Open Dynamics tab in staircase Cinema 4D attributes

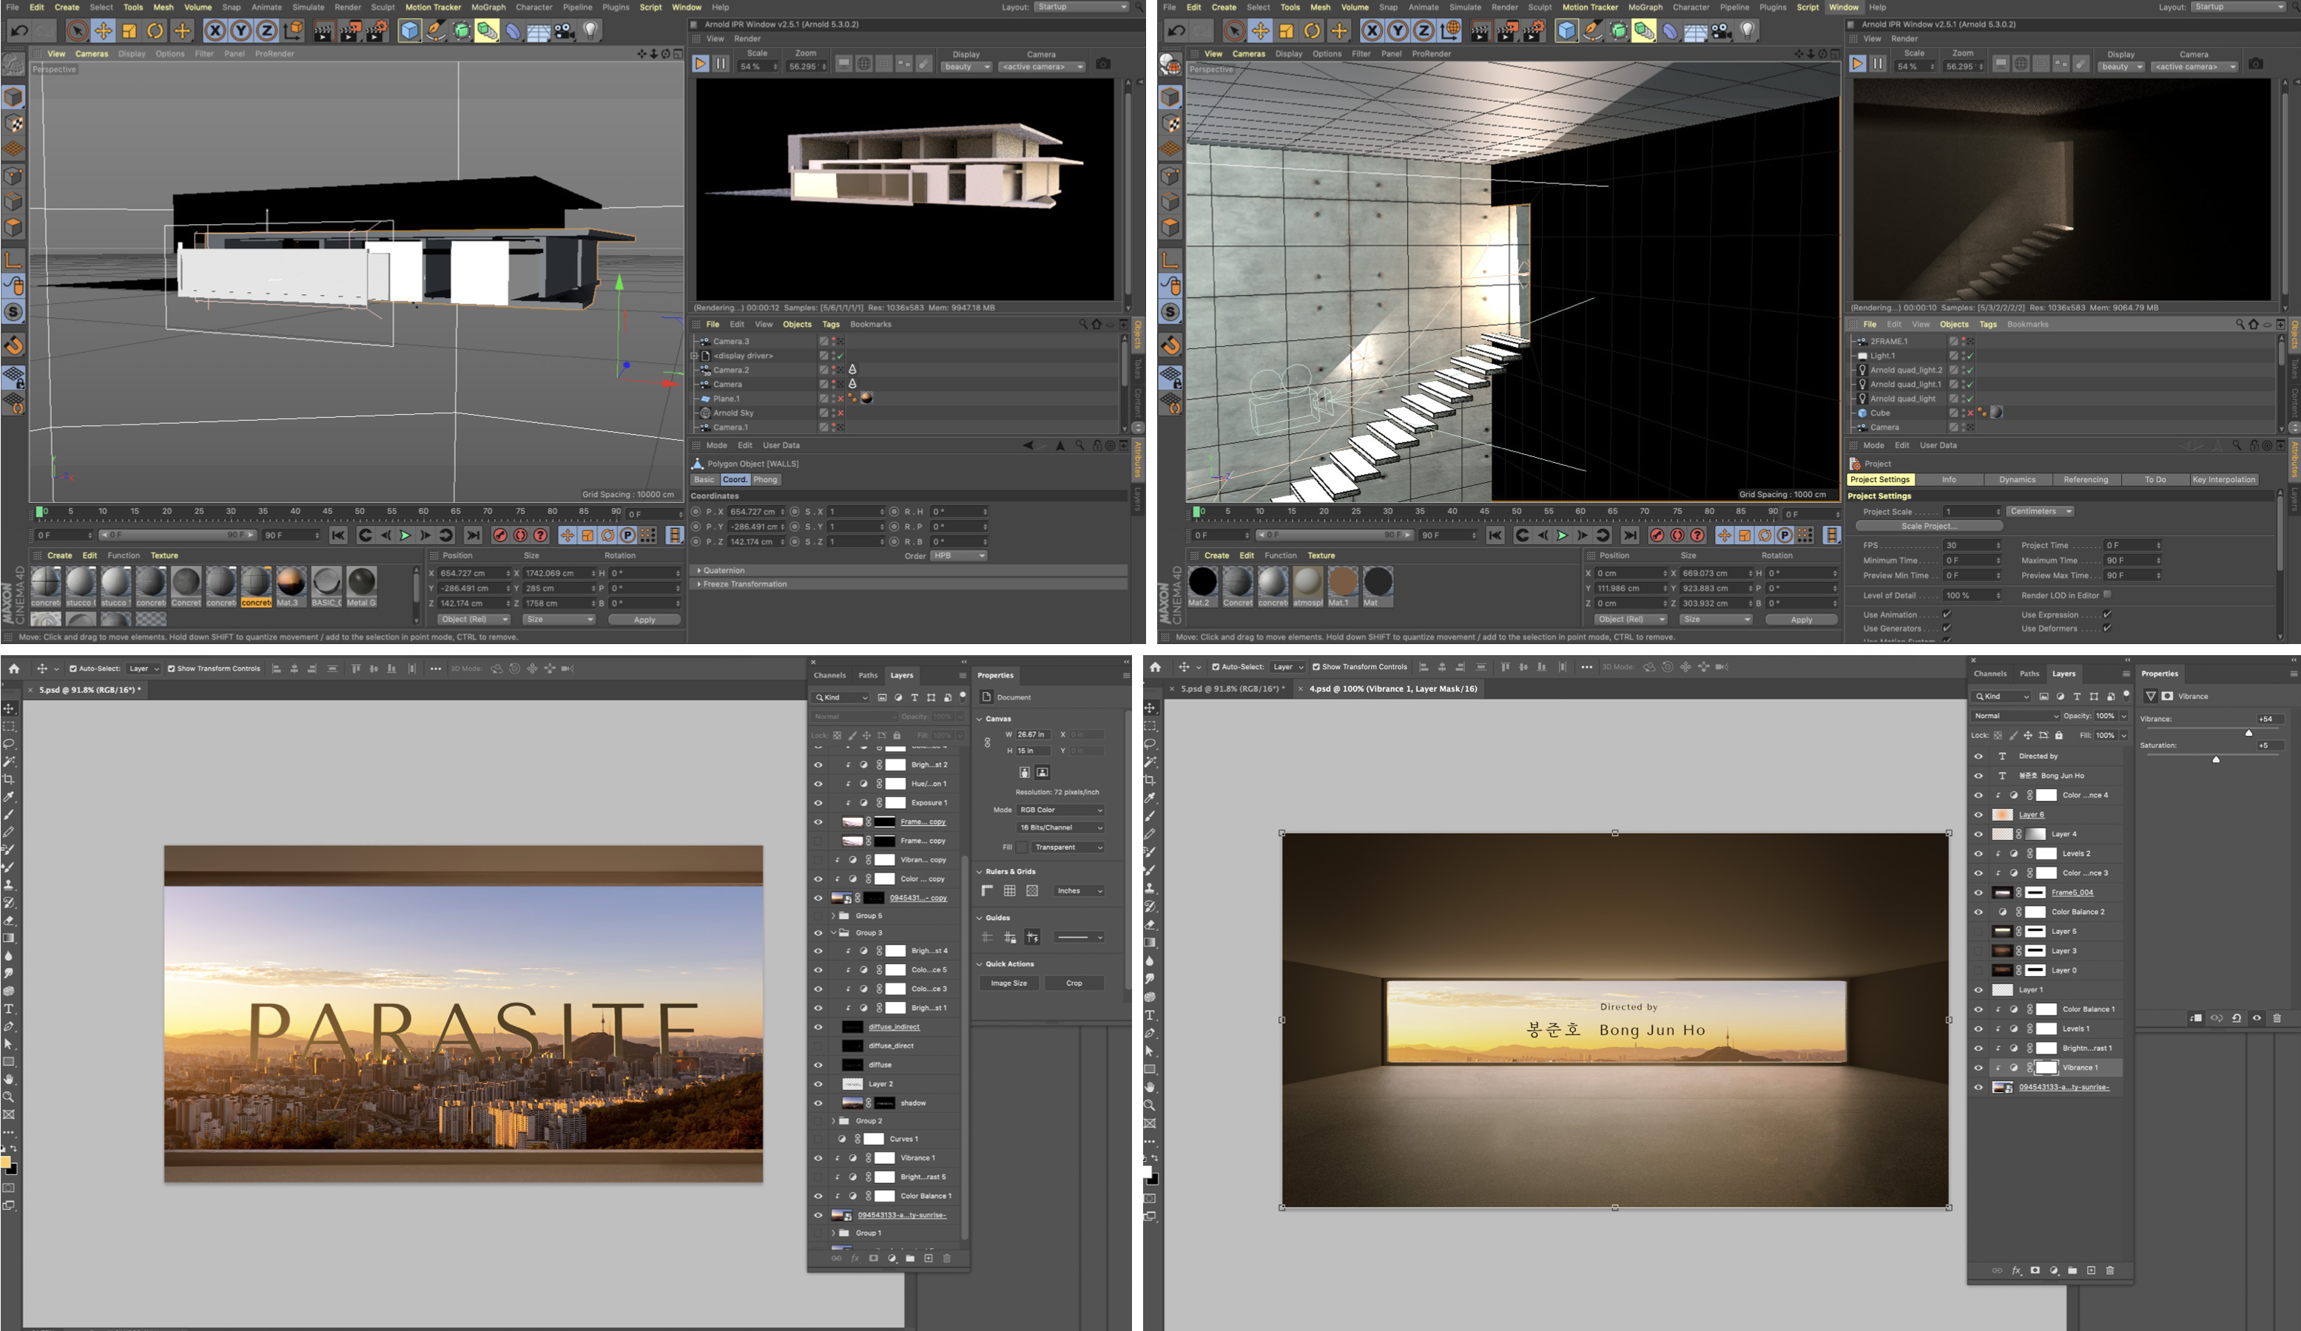pos(2017,480)
